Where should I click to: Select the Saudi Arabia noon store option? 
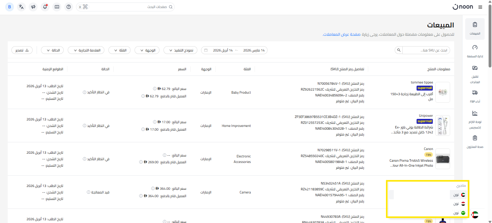(x=459, y=213)
